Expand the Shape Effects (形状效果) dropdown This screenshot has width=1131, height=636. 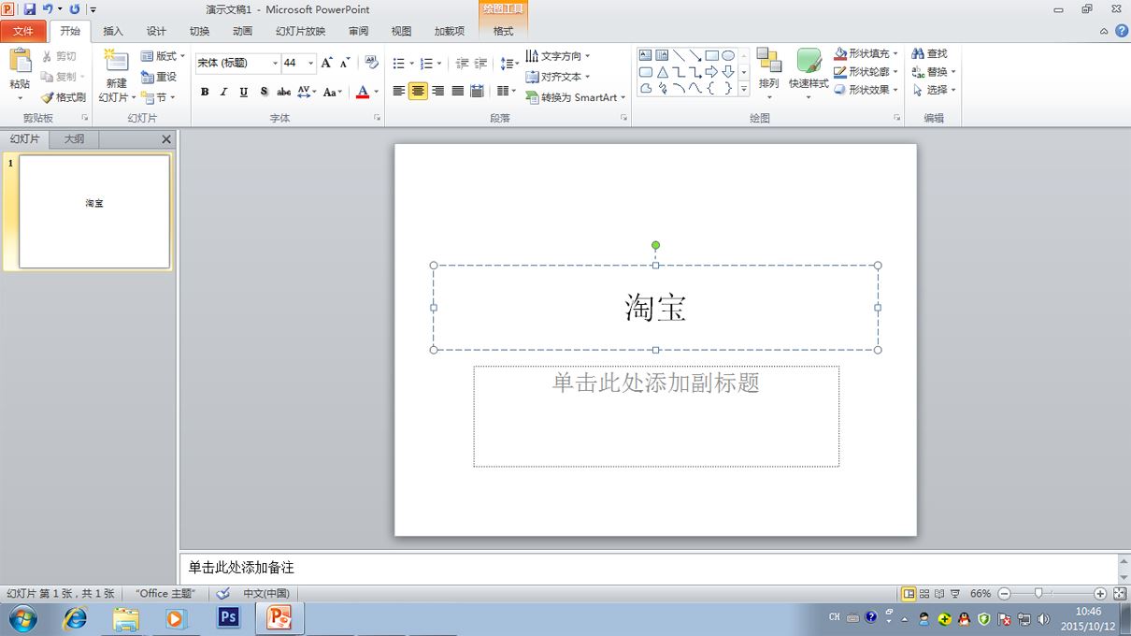(x=895, y=90)
